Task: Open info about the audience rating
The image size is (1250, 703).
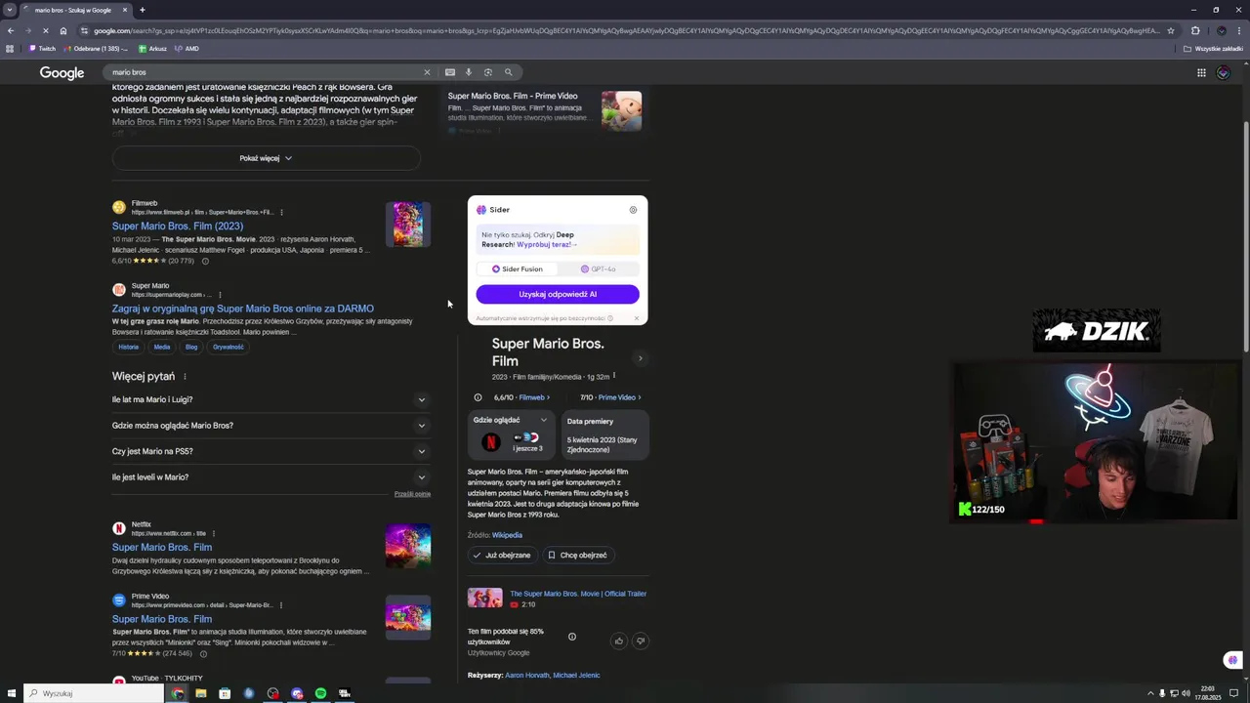Action: 572,637
